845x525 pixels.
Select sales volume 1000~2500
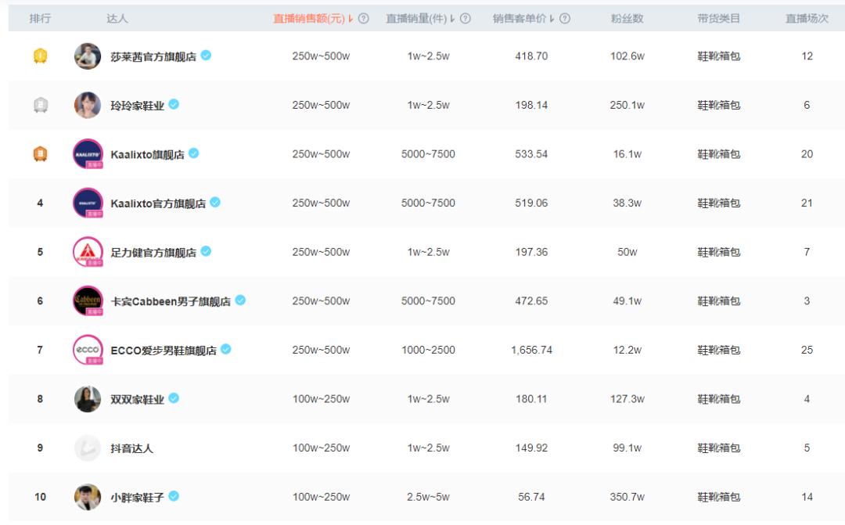[429, 350]
